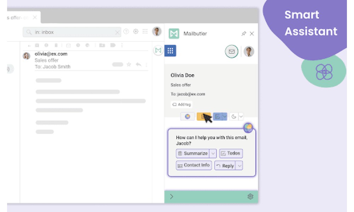Open Mailbutler settings gear in green bar

coord(250,197)
